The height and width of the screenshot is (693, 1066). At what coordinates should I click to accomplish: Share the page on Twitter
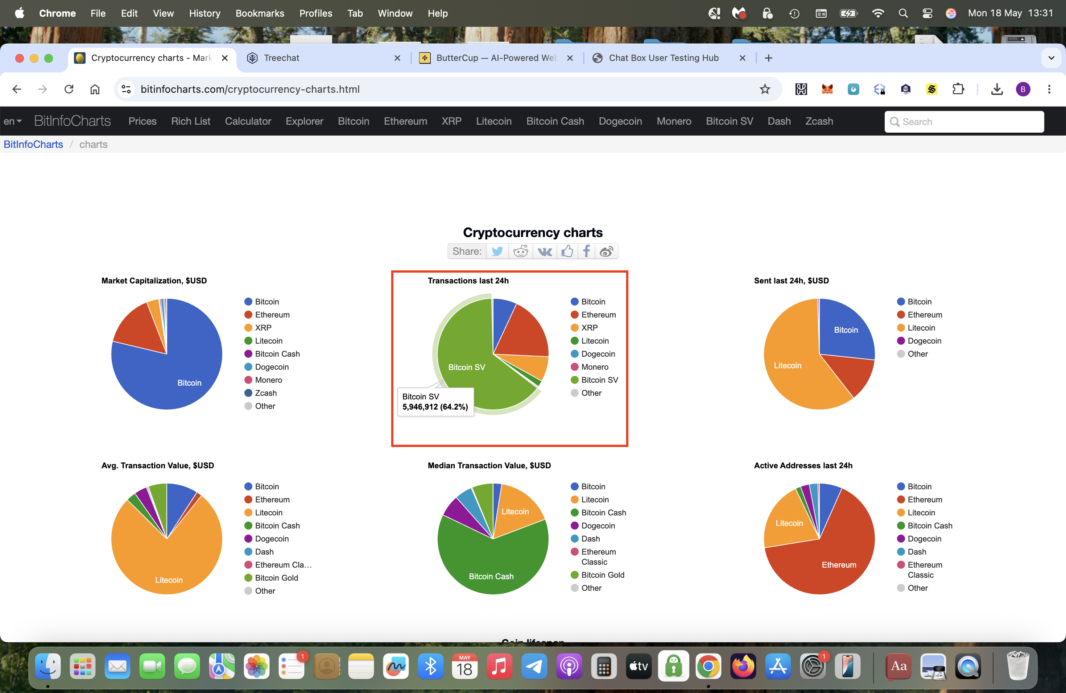coord(497,252)
